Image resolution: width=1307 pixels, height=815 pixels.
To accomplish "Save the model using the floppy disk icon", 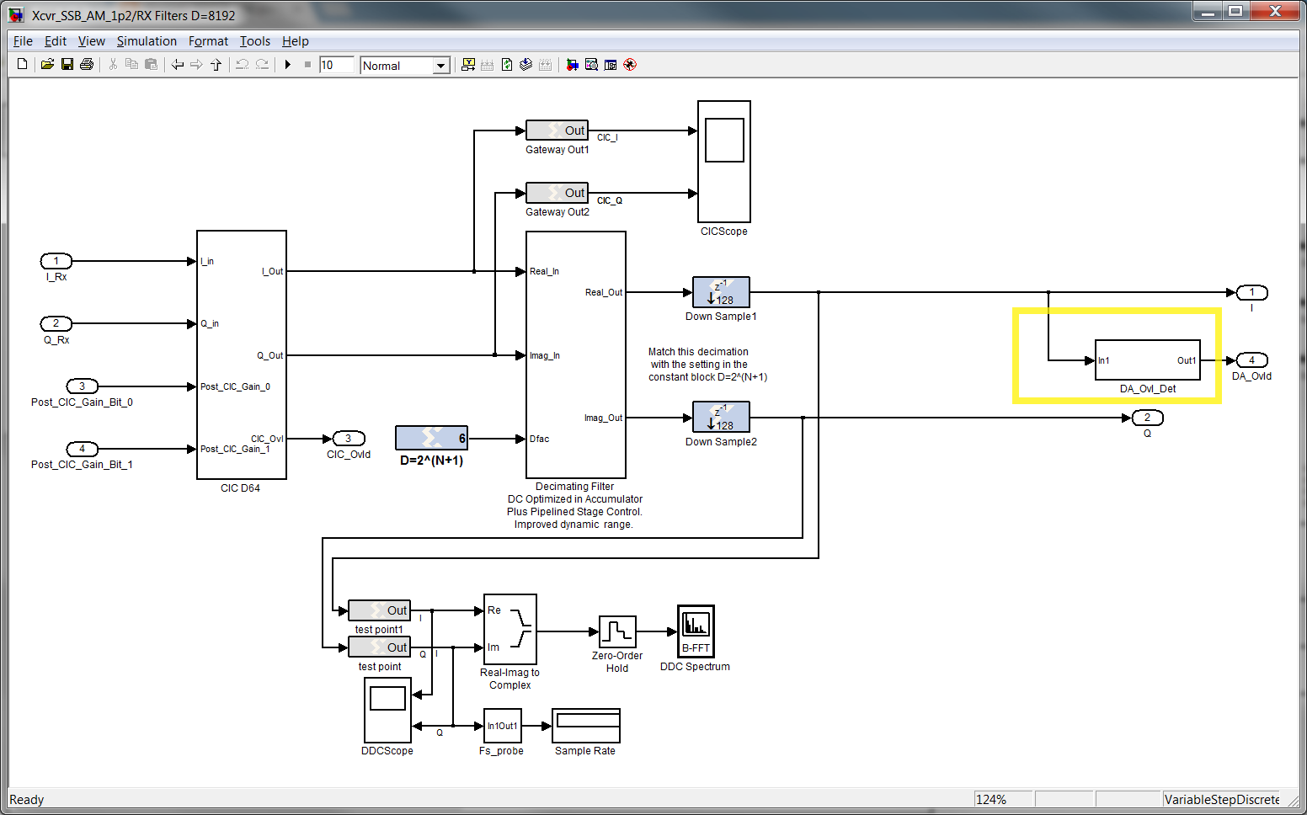I will tap(67, 65).
